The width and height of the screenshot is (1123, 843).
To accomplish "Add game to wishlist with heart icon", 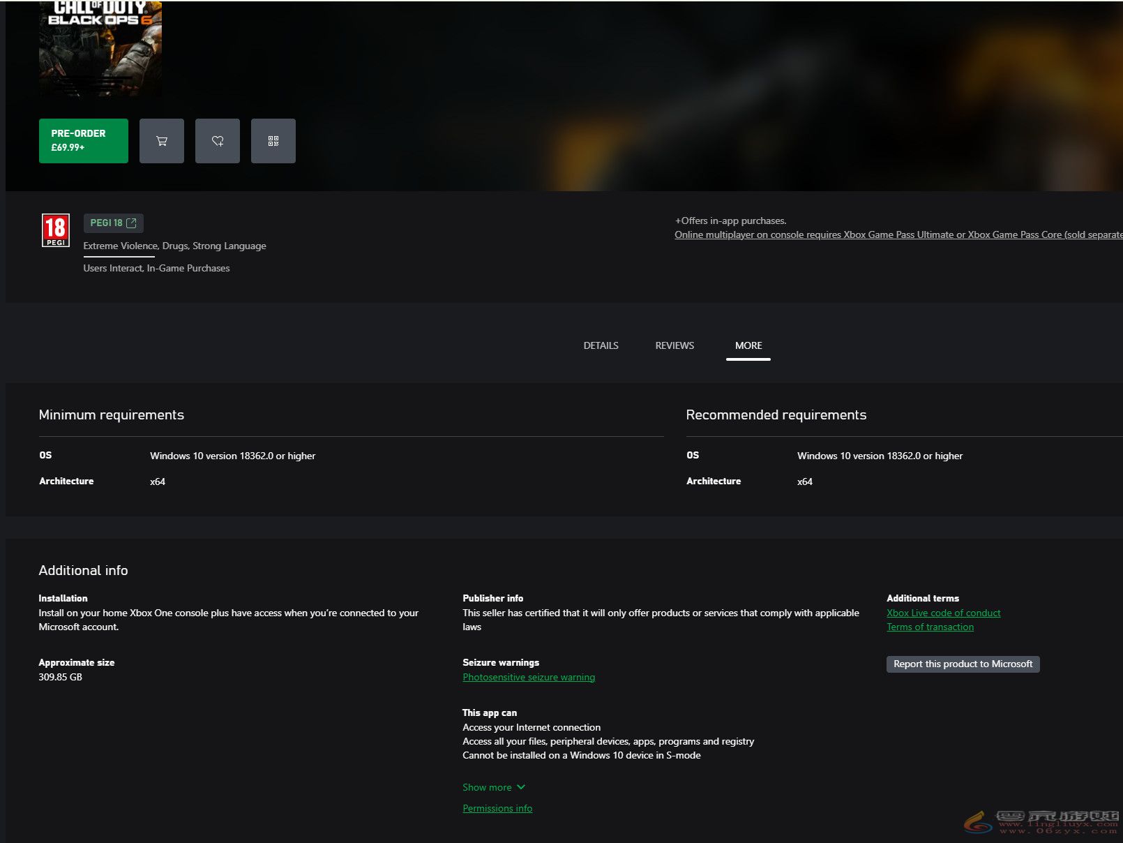I will click(217, 141).
